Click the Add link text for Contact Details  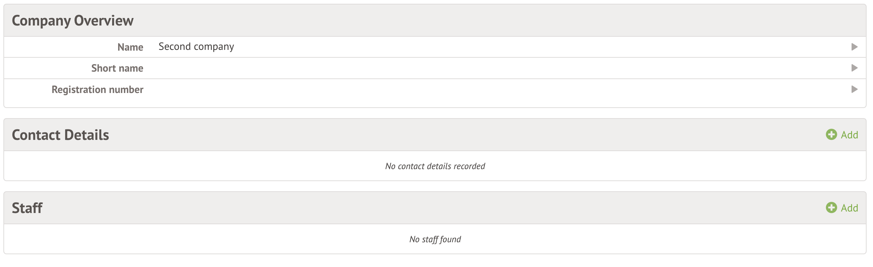[849, 135]
